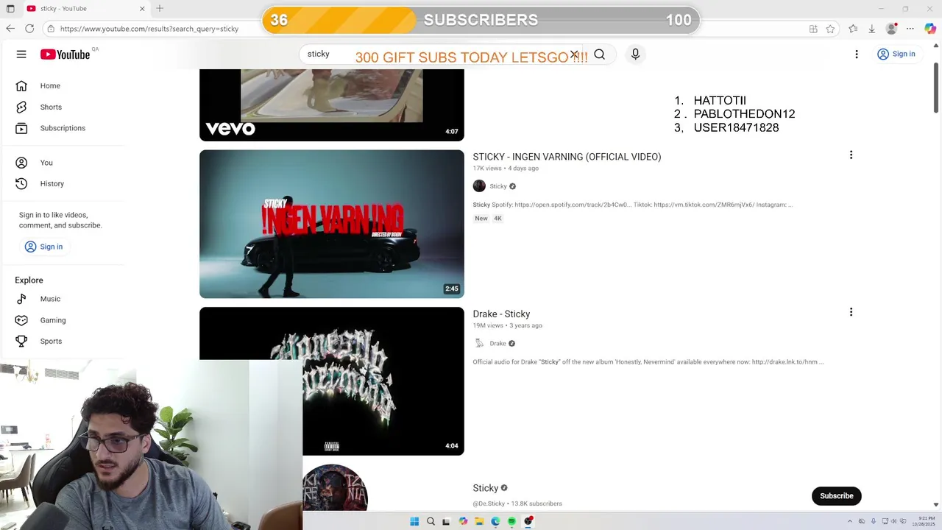Viewport: 942px width, 530px height.
Task: Reload the browser page
Action: tap(29, 29)
